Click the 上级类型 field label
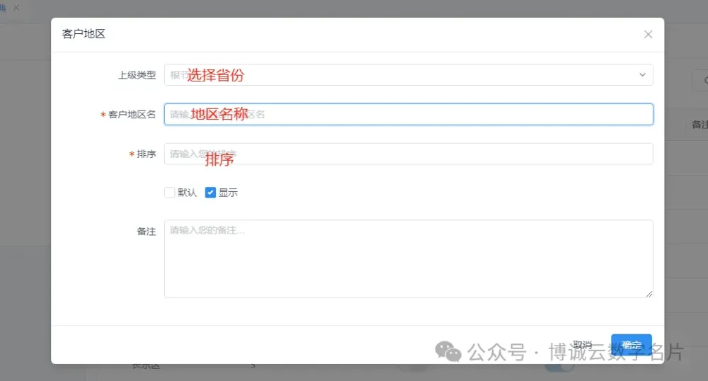This screenshot has height=381, width=708. 137,75
